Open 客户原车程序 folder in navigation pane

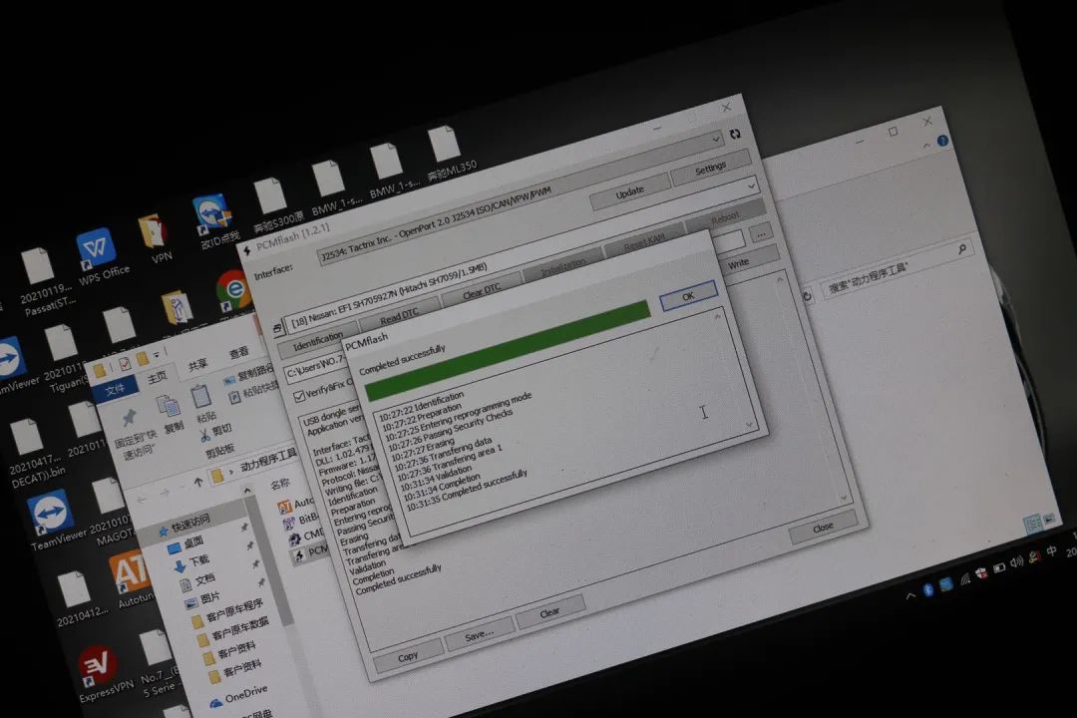click(x=228, y=611)
